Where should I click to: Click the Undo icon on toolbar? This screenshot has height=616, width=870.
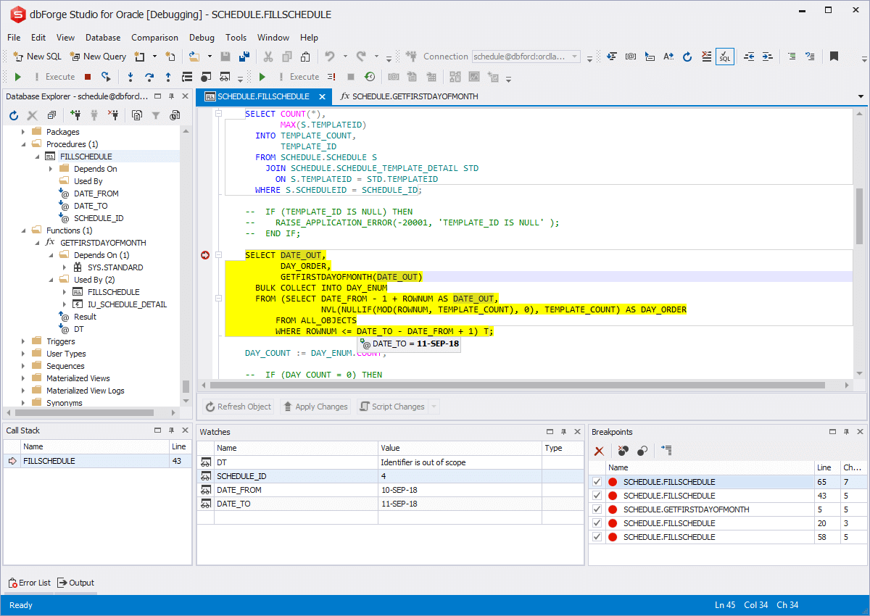[x=330, y=56]
